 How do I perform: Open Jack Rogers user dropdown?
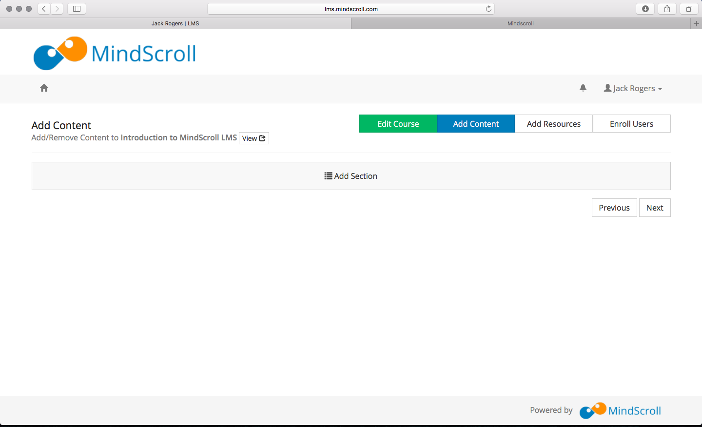click(633, 88)
